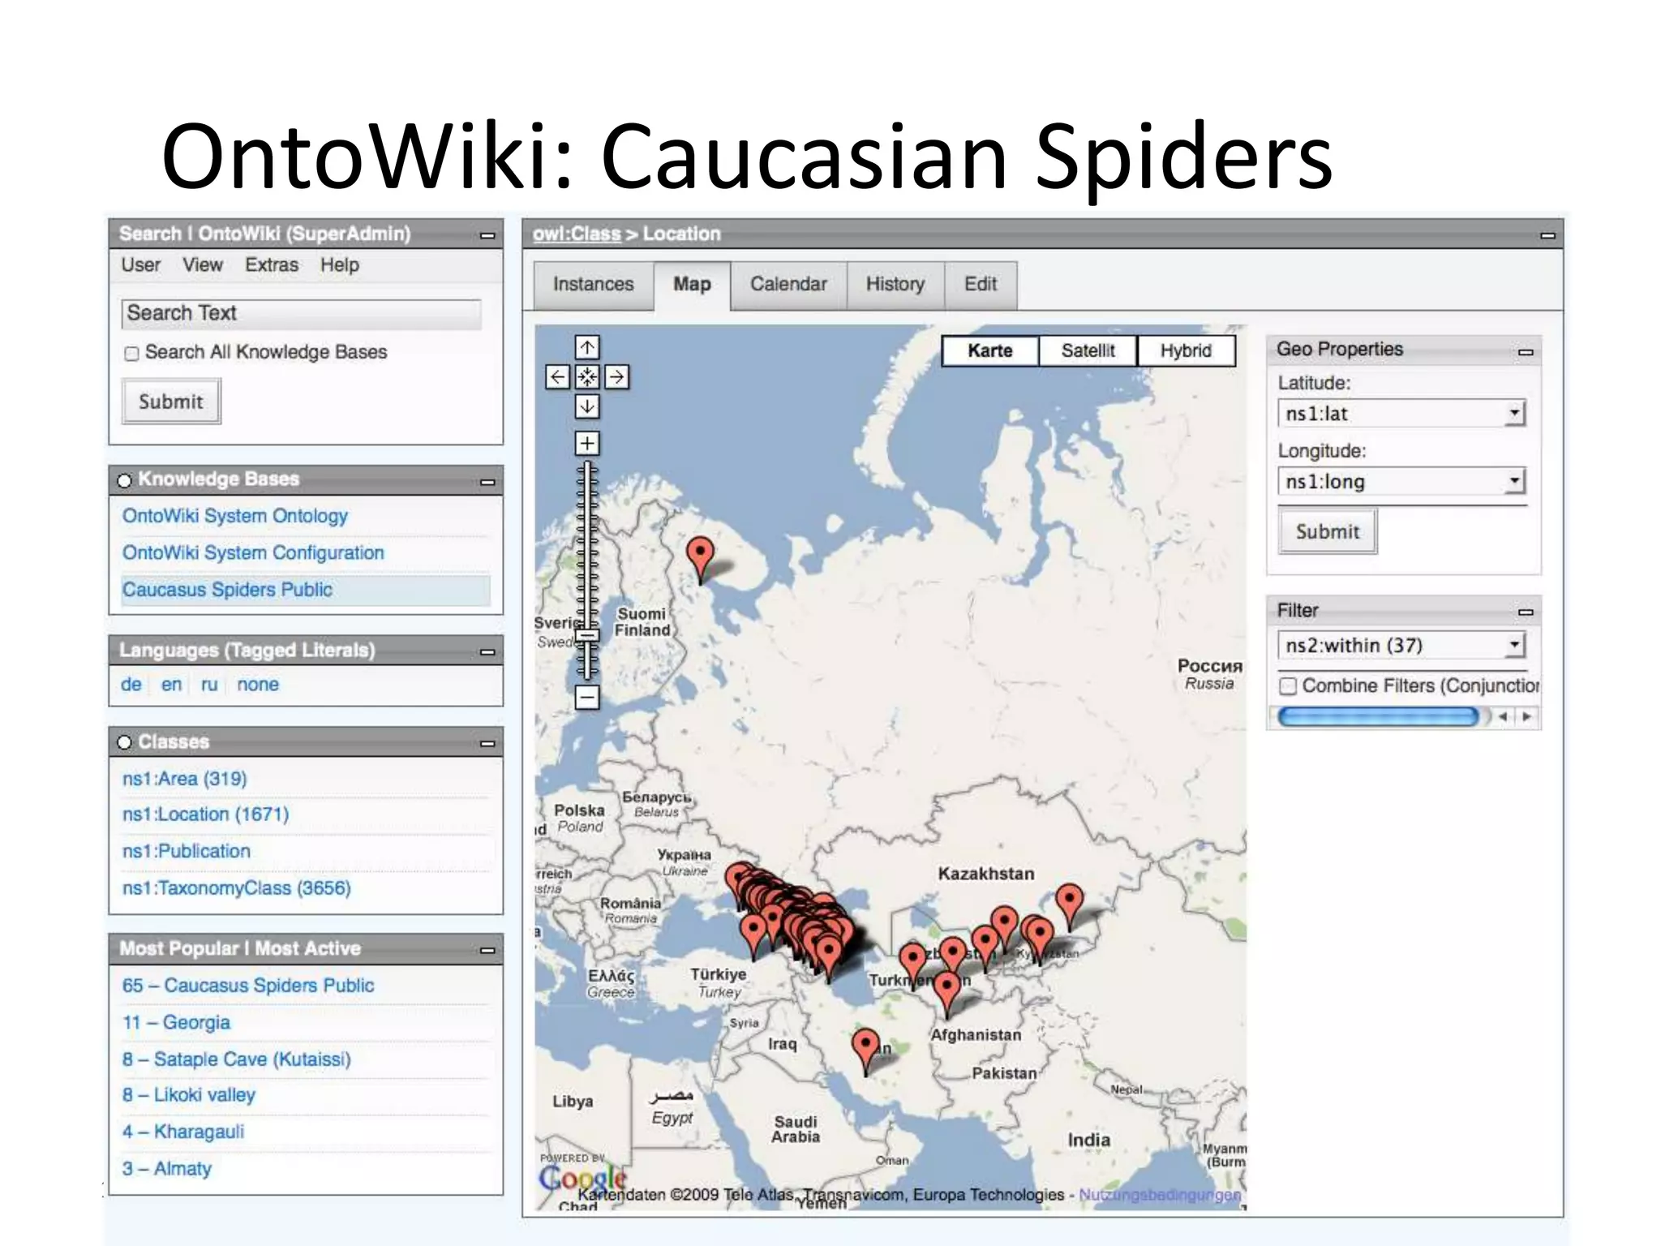Click Submit in Geo Properties panel
The height and width of the screenshot is (1246, 1661).
[1328, 531]
